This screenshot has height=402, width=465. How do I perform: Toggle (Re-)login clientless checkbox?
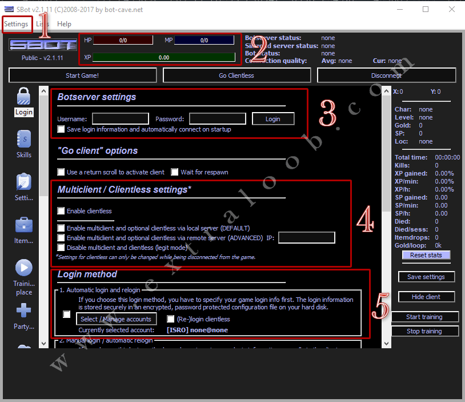[171, 319]
